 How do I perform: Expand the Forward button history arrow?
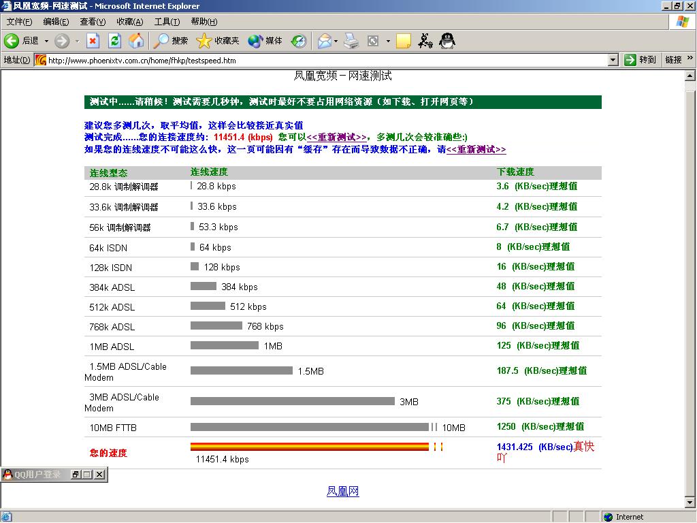[77, 41]
